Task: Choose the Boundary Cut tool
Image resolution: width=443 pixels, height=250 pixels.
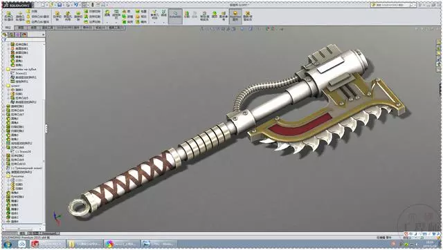Action: click(x=92, y=21)
